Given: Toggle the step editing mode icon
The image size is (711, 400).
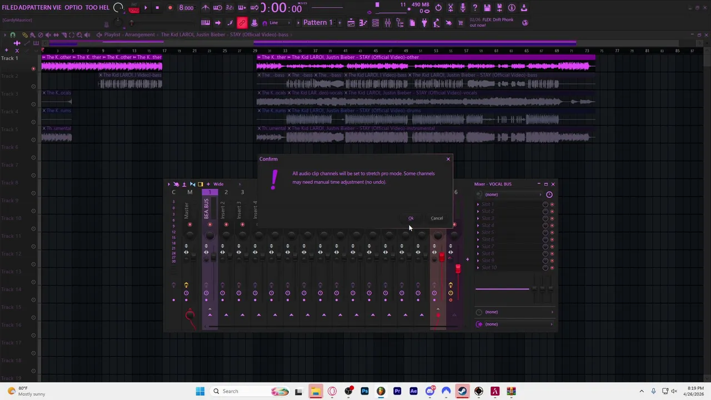Looking at the screenshot, I should point(229,23).
